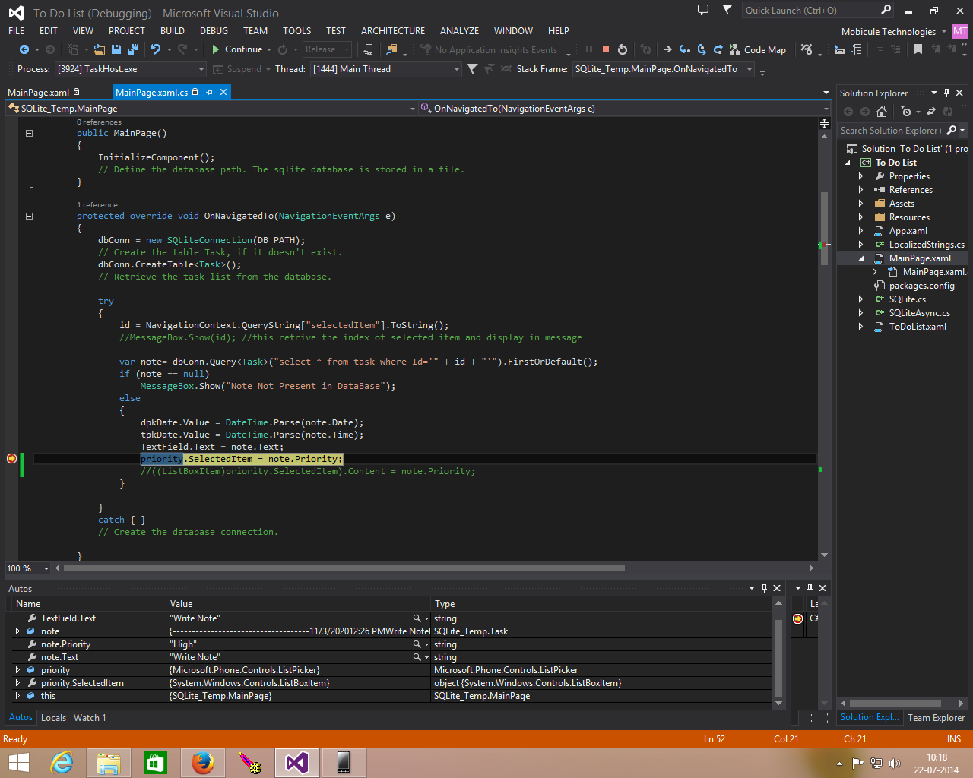
Task: Pin the Solution Explorer panel
Action: tap(946, 93)
